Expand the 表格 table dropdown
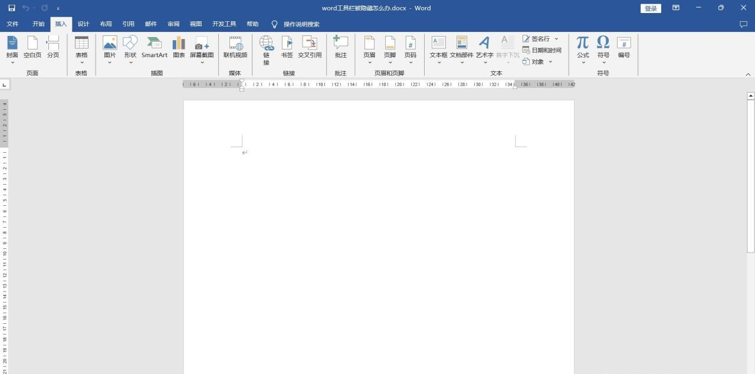 tap(81, 62)
